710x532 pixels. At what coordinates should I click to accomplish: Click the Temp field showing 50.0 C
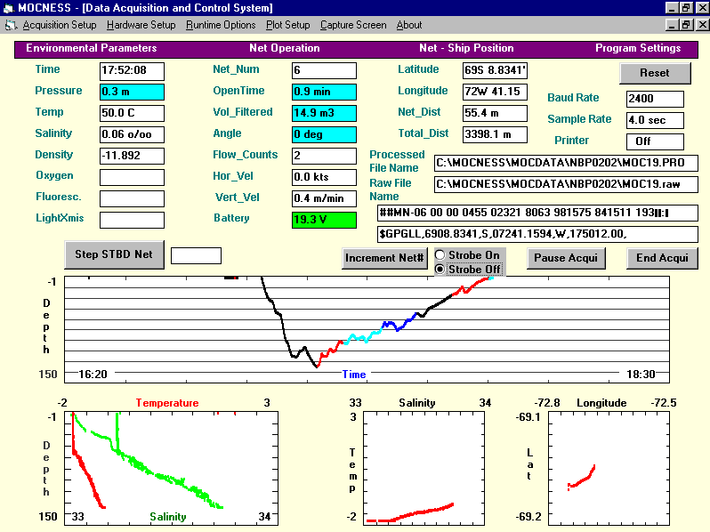click(x=132, y=113)
